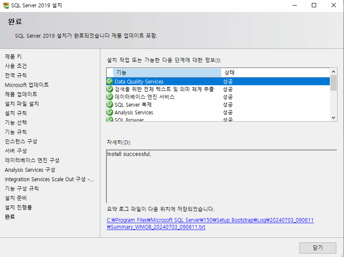Click the 기능 규칙 step
This screenshot has width=344, height=257.
tap(16, 132)
